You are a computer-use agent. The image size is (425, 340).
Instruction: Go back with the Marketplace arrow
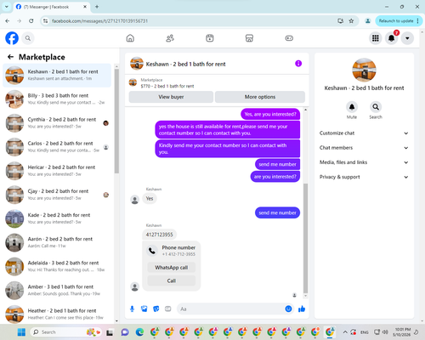click(10, 57)
